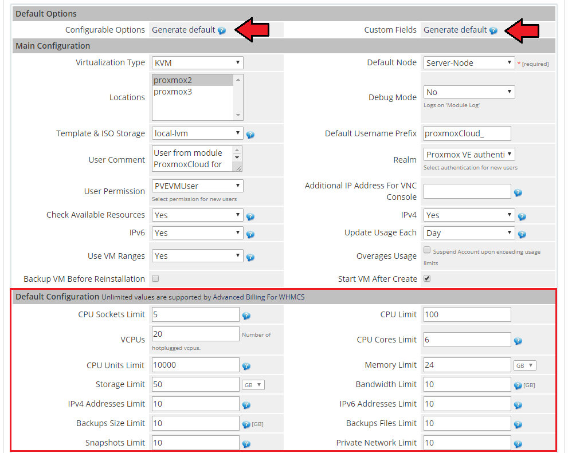Focus Bandwidth Limit input field

(x=467, y=384)
